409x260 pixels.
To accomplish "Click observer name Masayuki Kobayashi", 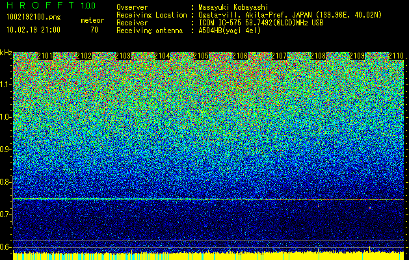I will pos(233,7).
